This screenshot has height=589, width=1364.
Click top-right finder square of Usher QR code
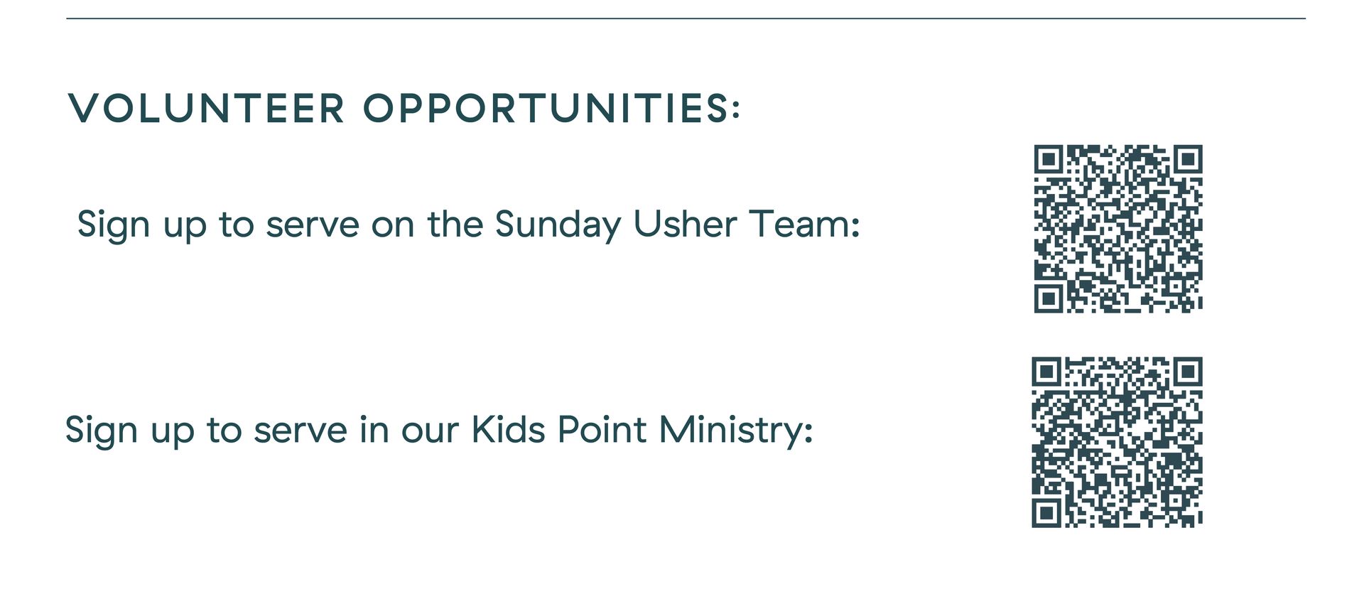tap(1188, 159)
